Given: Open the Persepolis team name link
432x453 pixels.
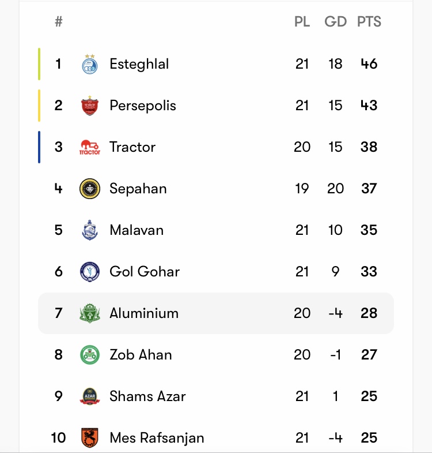Looking at the screenshot, I should [x=143, y=106].
